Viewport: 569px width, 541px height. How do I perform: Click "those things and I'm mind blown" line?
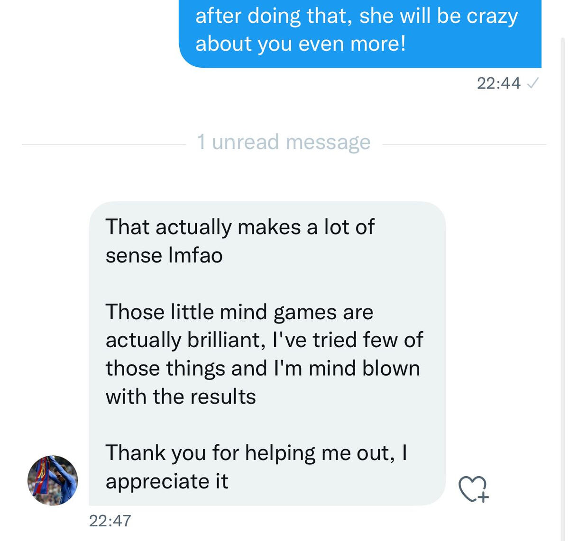point(263,369)
